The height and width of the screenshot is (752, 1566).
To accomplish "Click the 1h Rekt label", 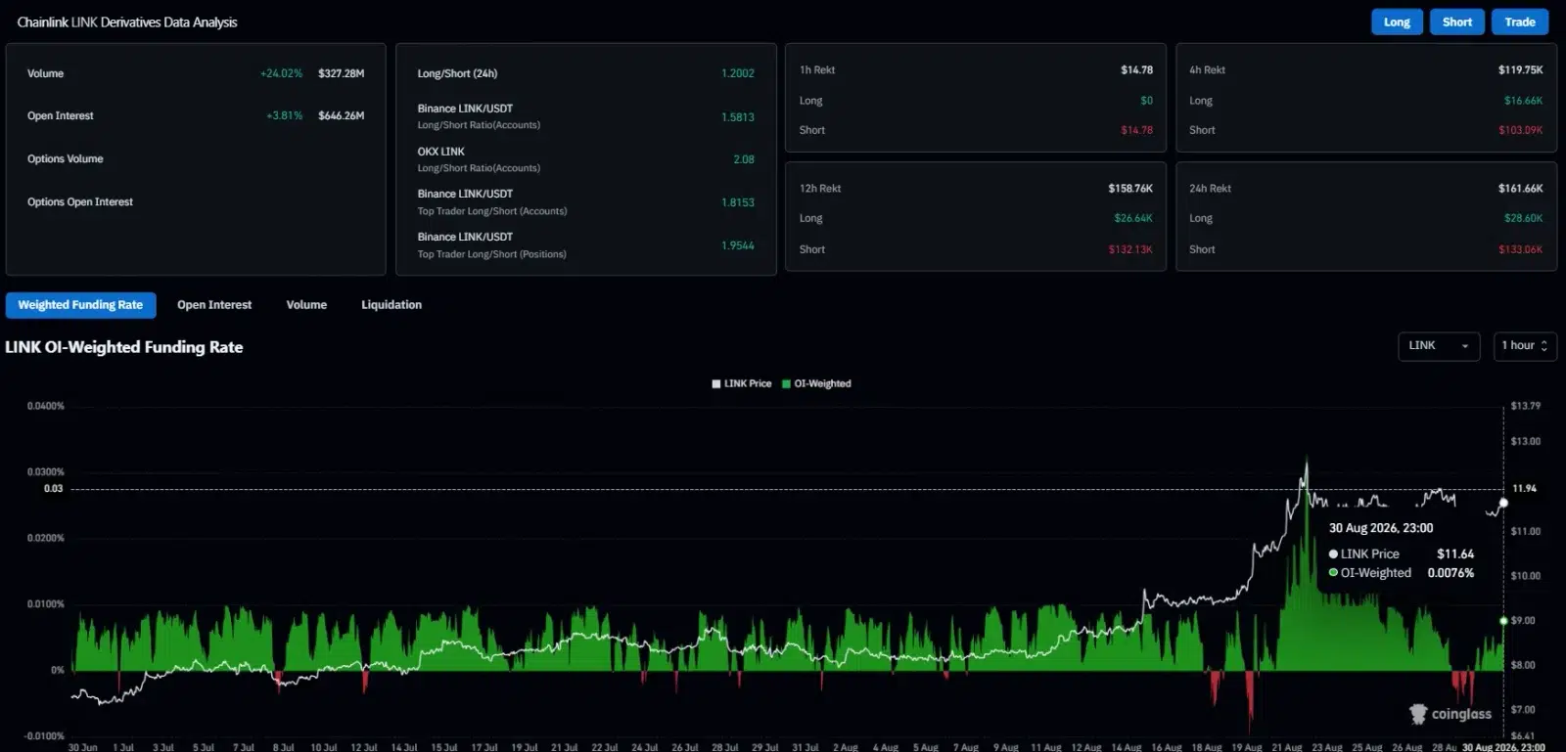I will click(x=817, y=70).
